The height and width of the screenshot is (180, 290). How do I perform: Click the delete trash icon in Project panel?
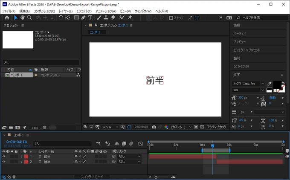[45, 128]
